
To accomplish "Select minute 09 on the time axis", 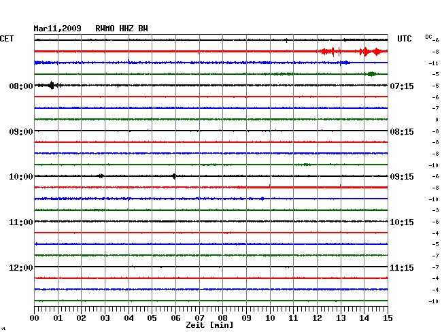I will (x=246, y=318).
